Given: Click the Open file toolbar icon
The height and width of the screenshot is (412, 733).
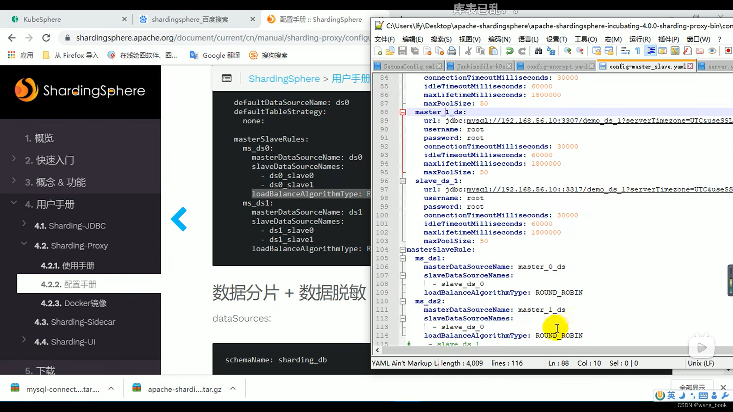Looking at the screenshot, I should click(390, 51).
